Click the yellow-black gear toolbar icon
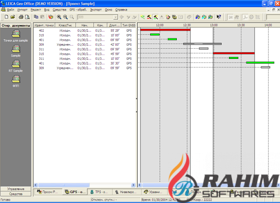This screenshot has width=280, height=203. (x=174, y=17)
